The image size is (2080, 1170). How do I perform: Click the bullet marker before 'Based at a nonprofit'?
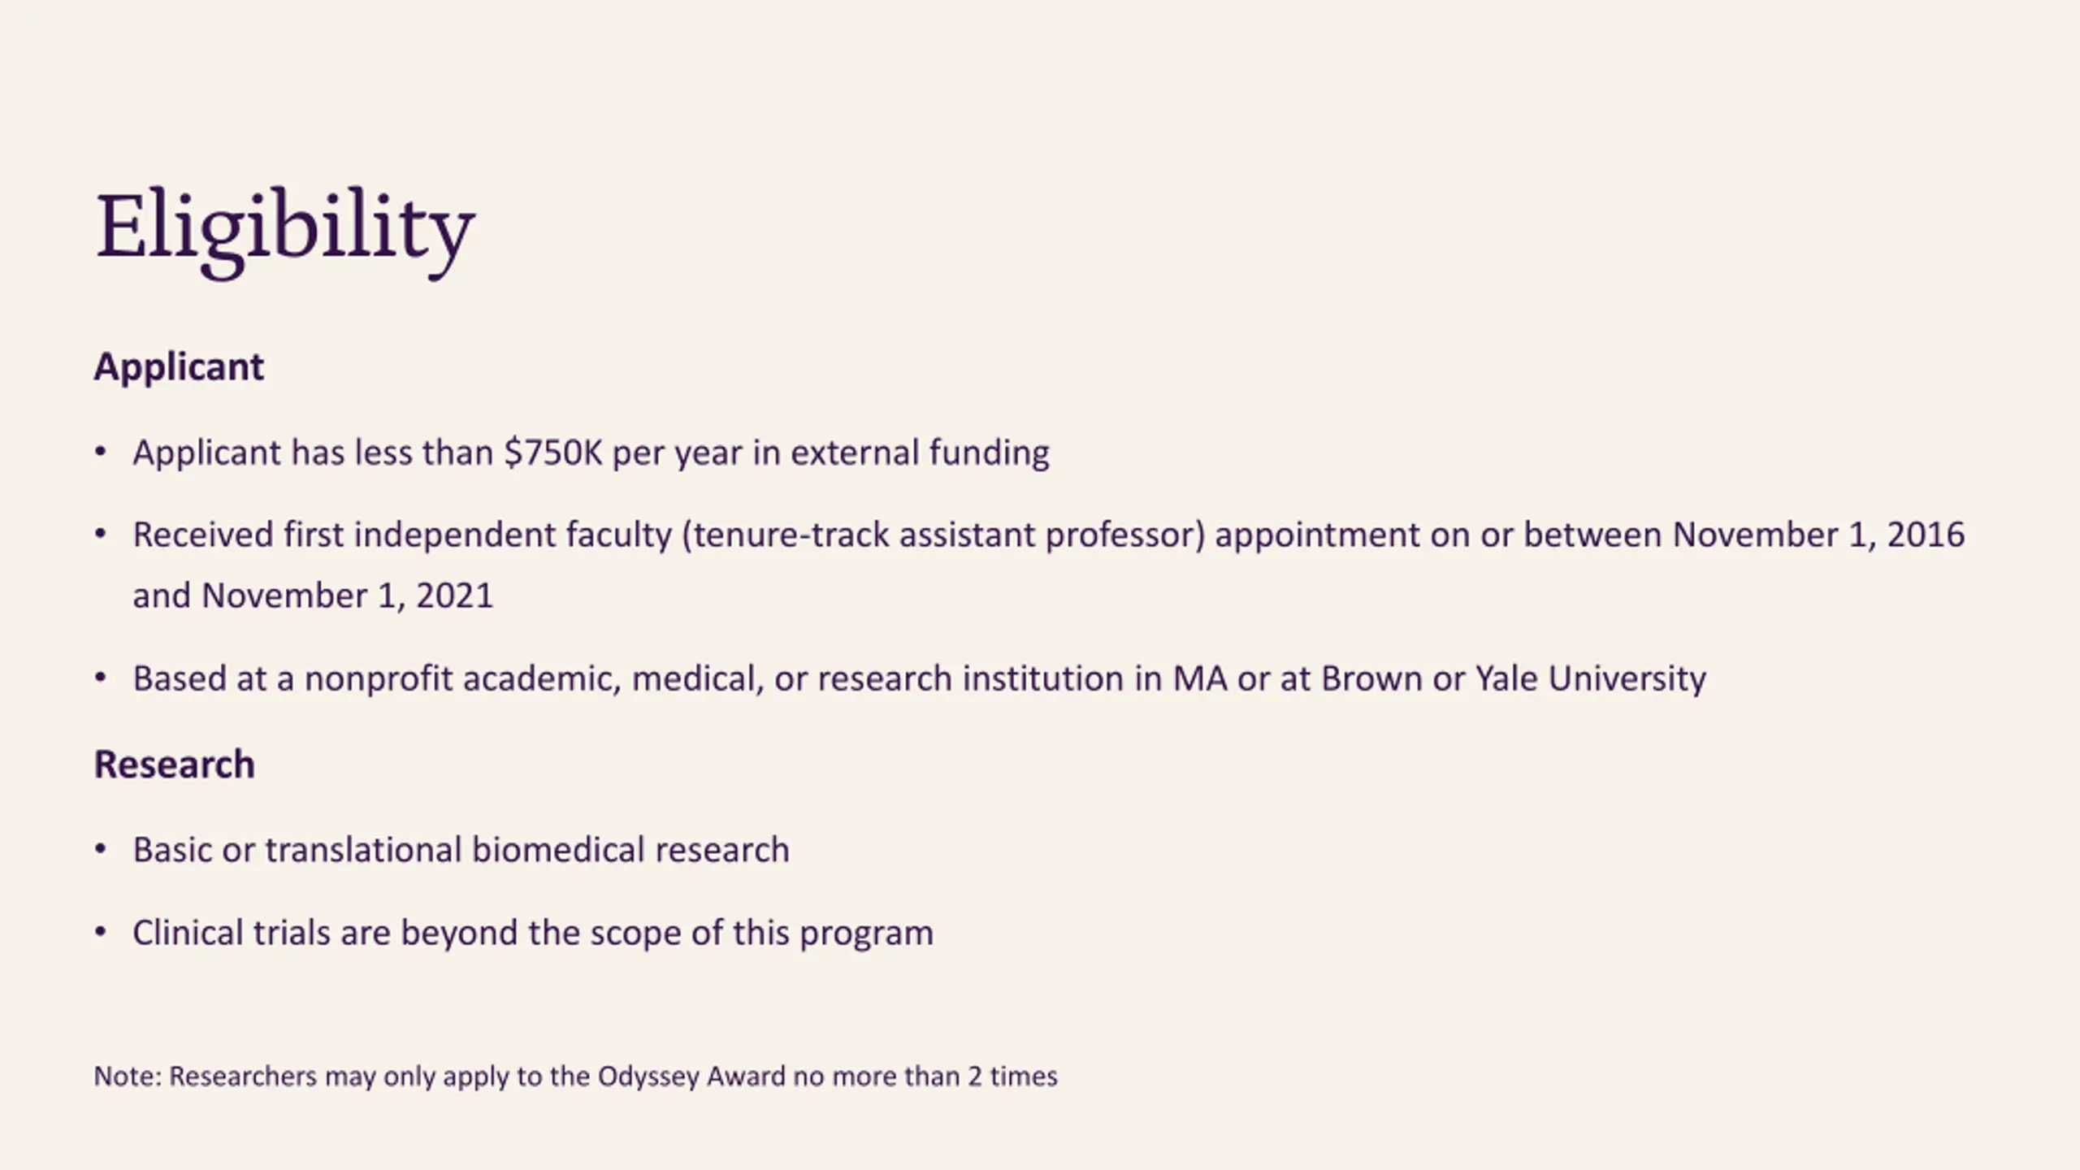(x=101, y=678)
